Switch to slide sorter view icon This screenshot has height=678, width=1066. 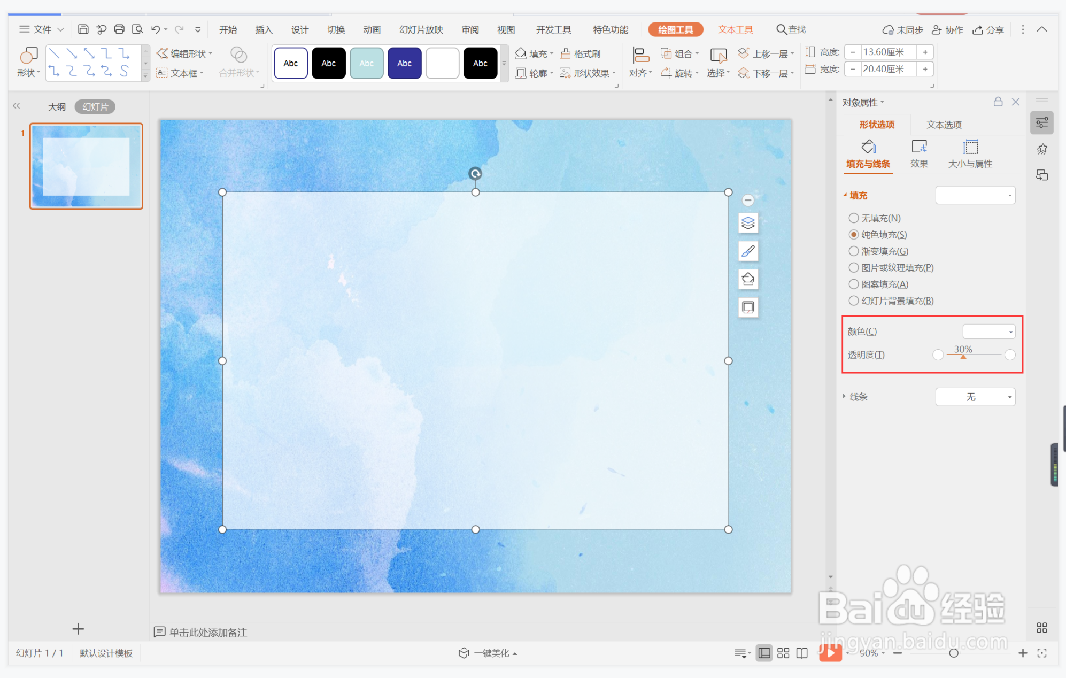783,653
